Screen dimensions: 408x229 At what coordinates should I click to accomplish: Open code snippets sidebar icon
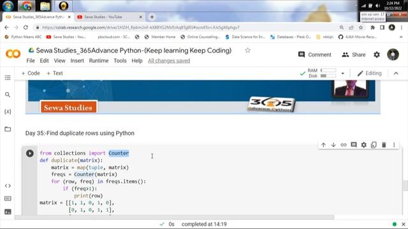pyautogui.click(x=8, y=186)
